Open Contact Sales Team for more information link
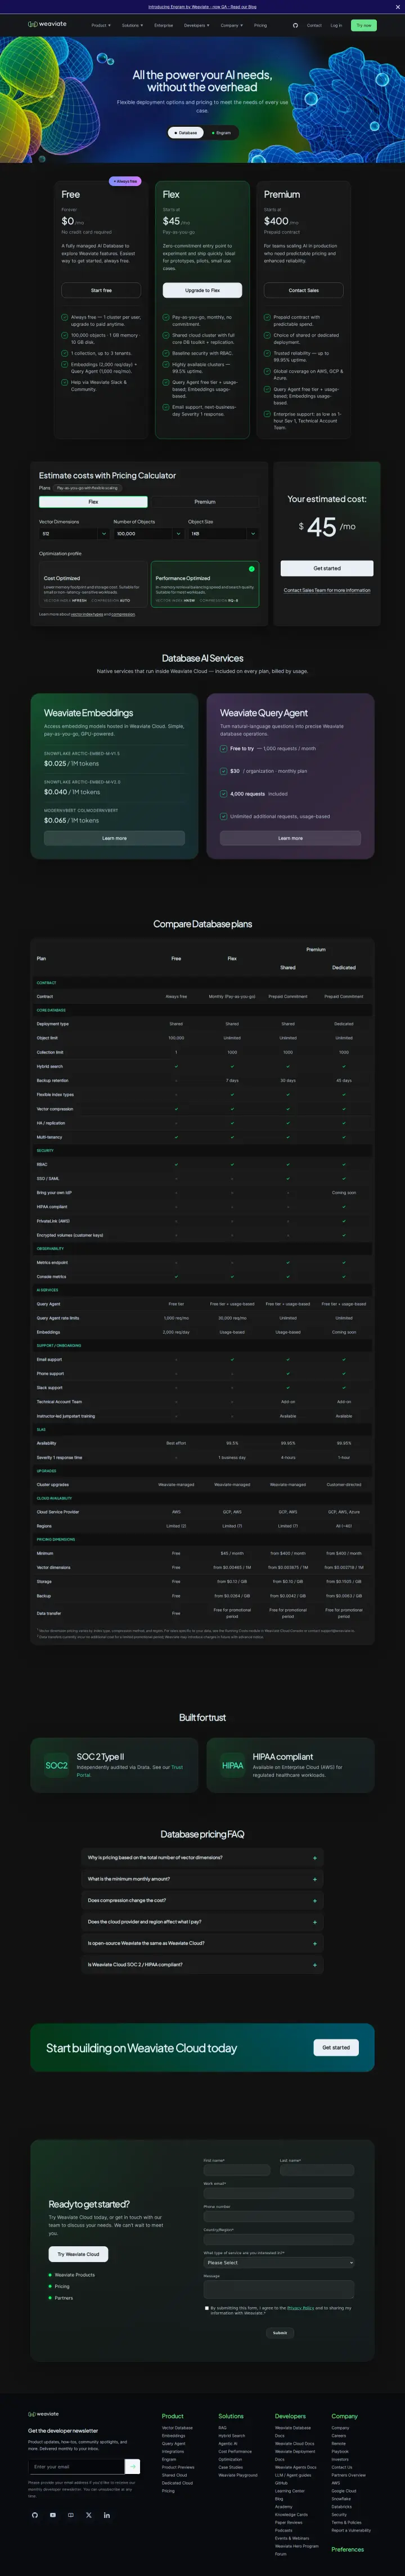This screenshot has width=405, height=2576. [x=327, y=590]
